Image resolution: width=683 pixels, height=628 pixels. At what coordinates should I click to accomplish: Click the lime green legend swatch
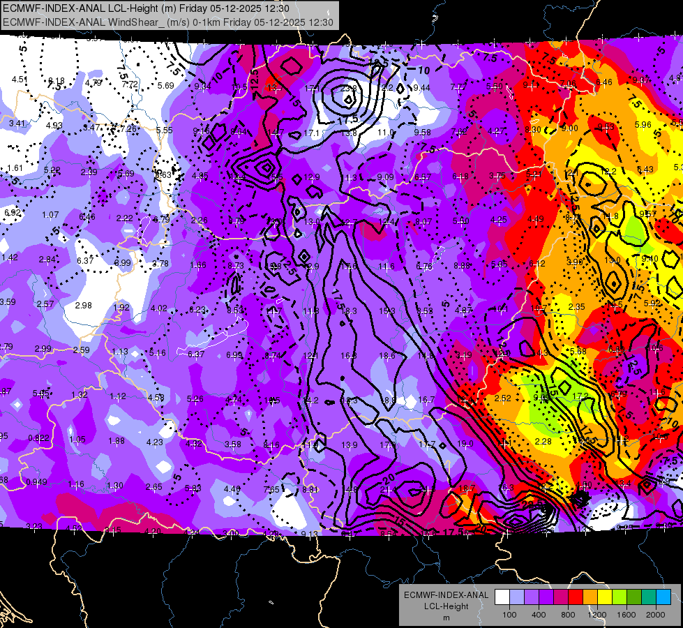(620, 597)
